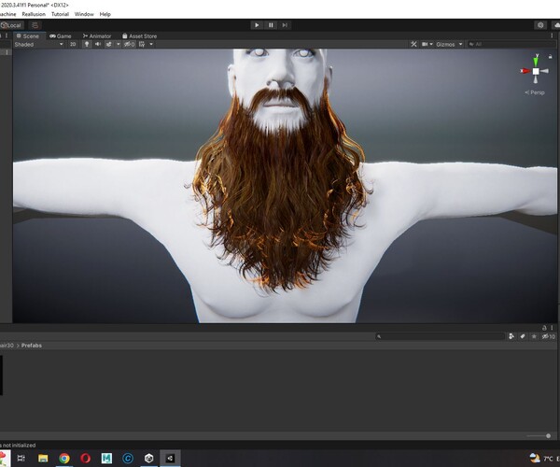
Task: Focus the Scene search field 'All'
Action: pos(511,44)
